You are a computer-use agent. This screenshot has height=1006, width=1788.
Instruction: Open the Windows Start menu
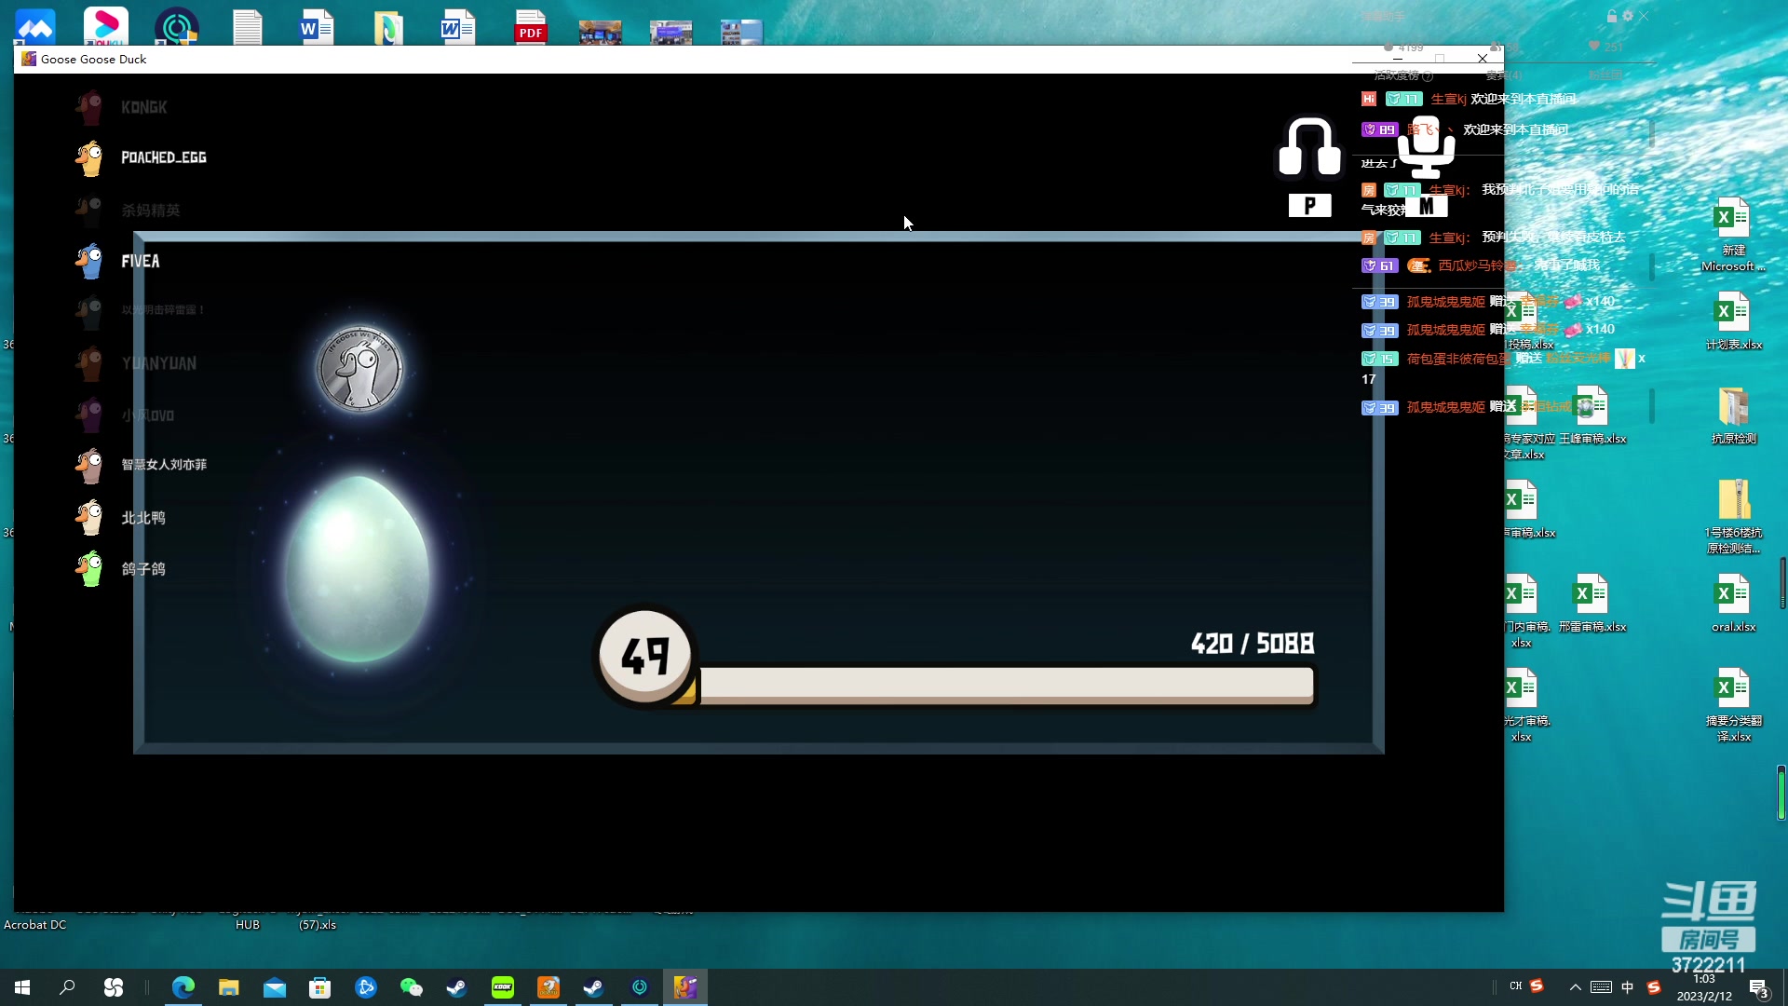tap(22, 987)
